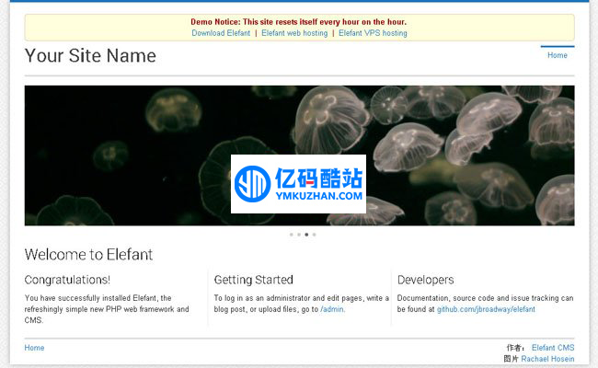Open the Elefant CMS footer link
This screenshot has height=368, width=598.
pyautogui.click(x=553, y=348)
